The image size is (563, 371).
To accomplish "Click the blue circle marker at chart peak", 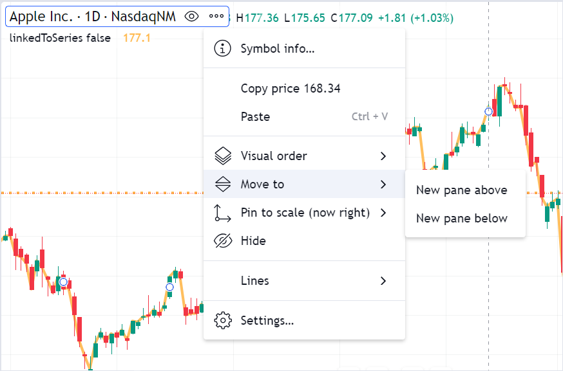I will [489, 111].
